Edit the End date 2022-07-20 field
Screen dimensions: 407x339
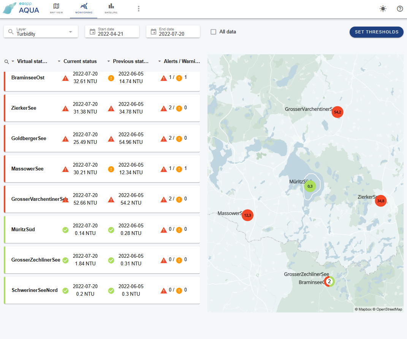tap(173, 32)
